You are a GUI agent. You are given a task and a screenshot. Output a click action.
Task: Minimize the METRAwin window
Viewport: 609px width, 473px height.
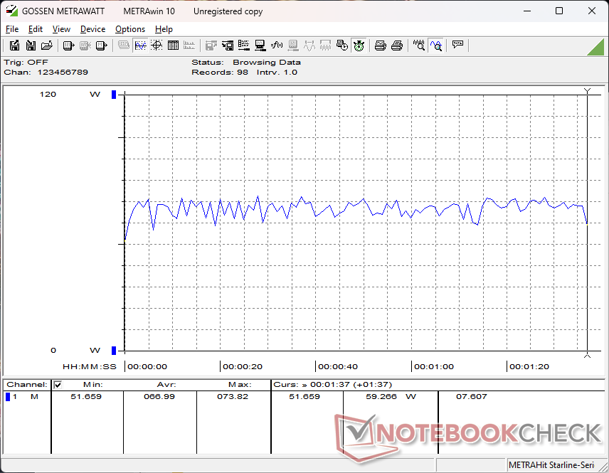(527, 11)
